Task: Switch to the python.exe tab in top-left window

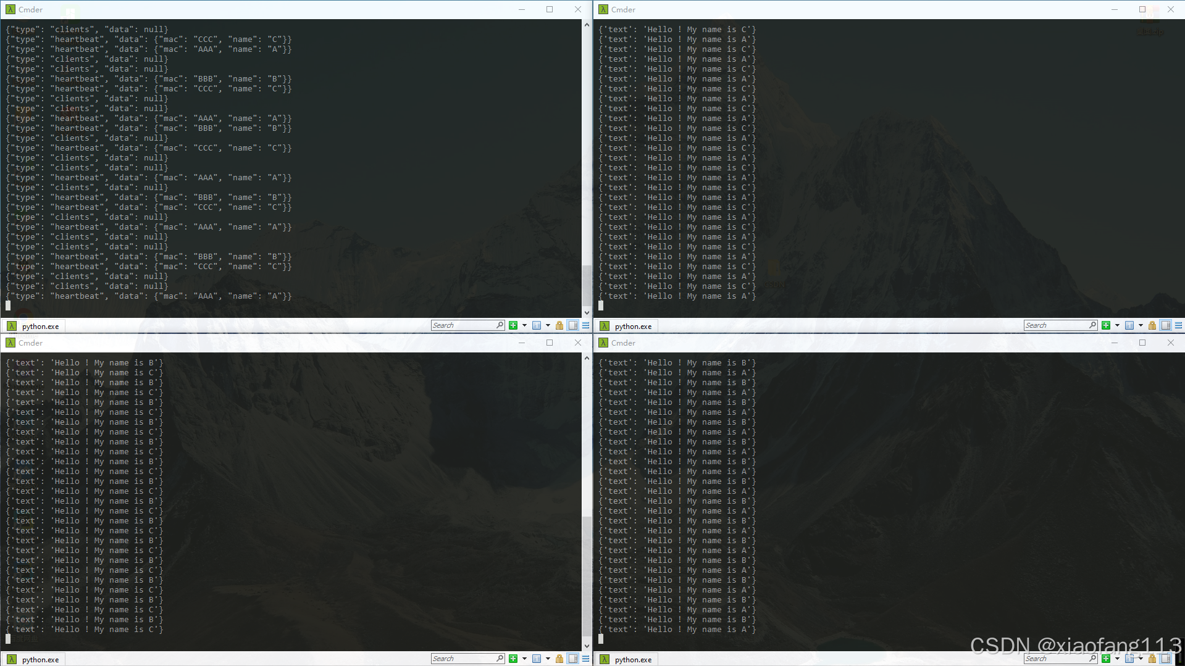Action: pyautogui.click(x=40, y=326)
